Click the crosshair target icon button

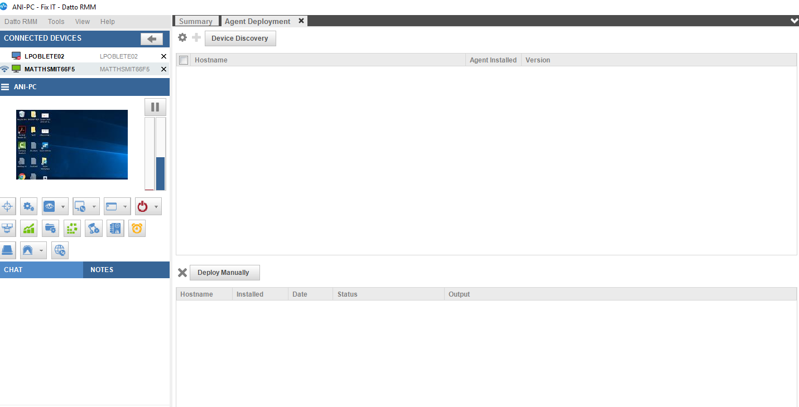[7, 207]
